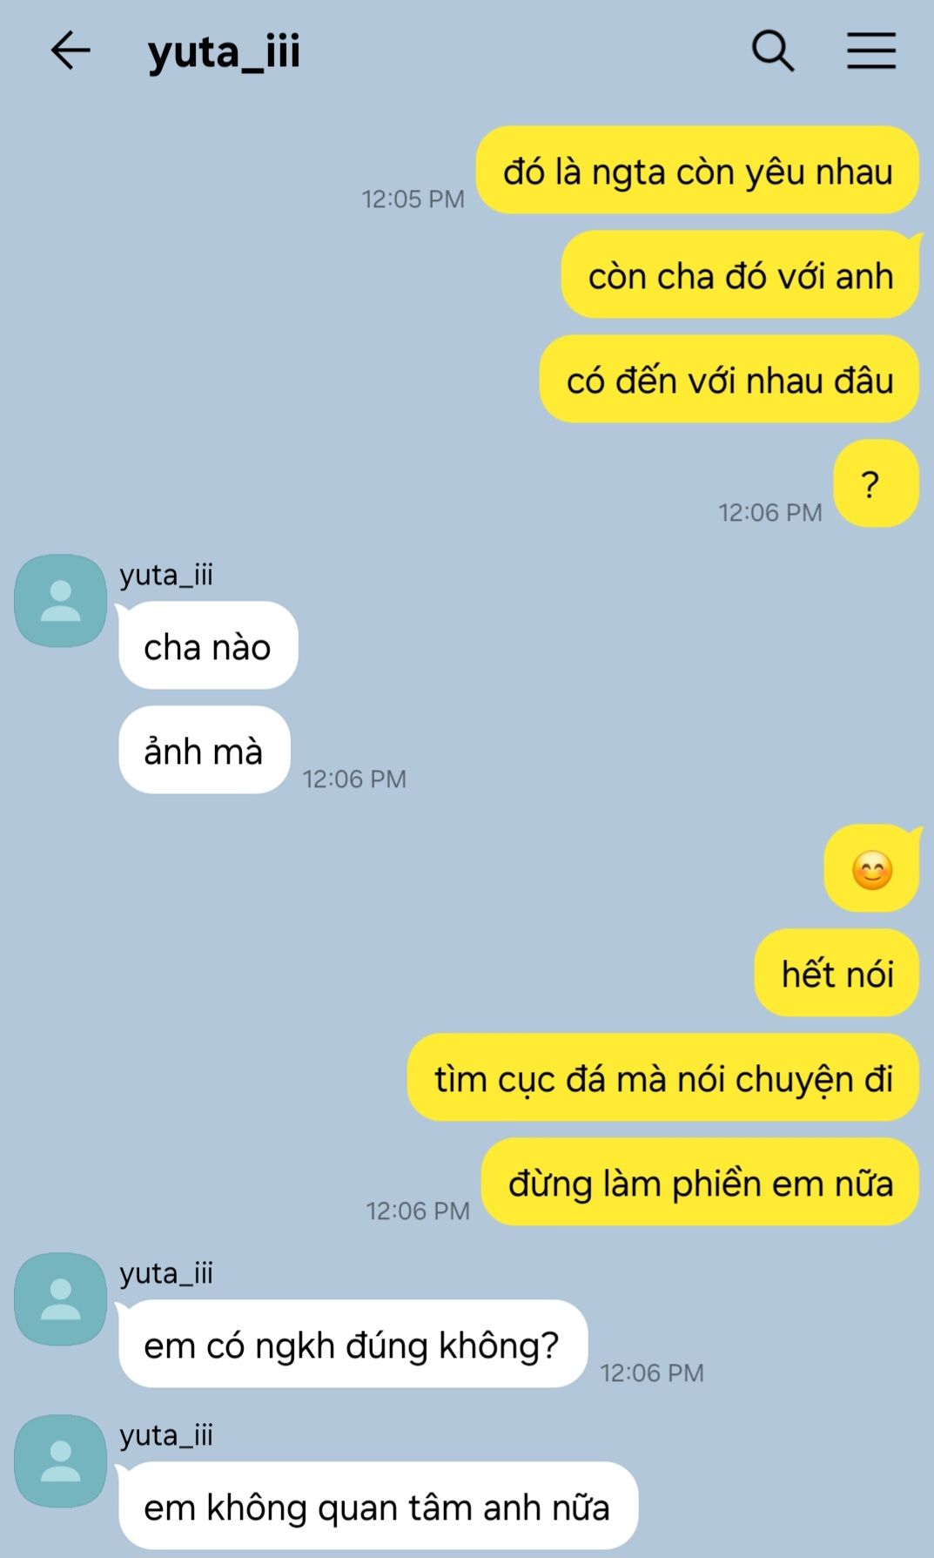Tap yuta_iii avatar beside 'cha nào'
The image size is (934, 1558).
[x=60, y=601]
